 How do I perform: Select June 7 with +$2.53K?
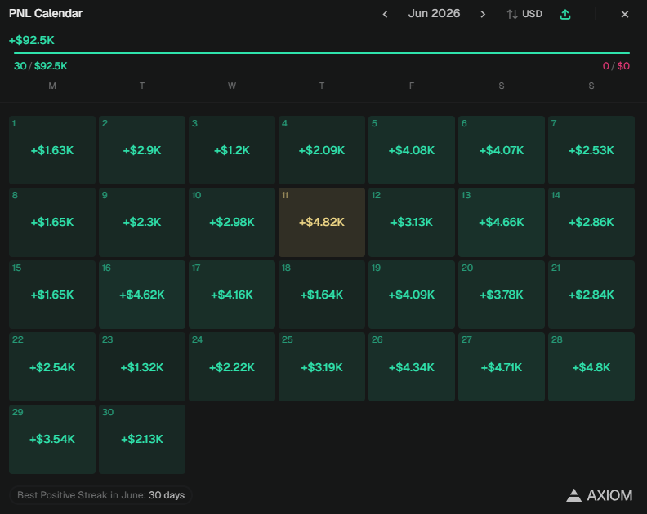click(x=591, y=150)
